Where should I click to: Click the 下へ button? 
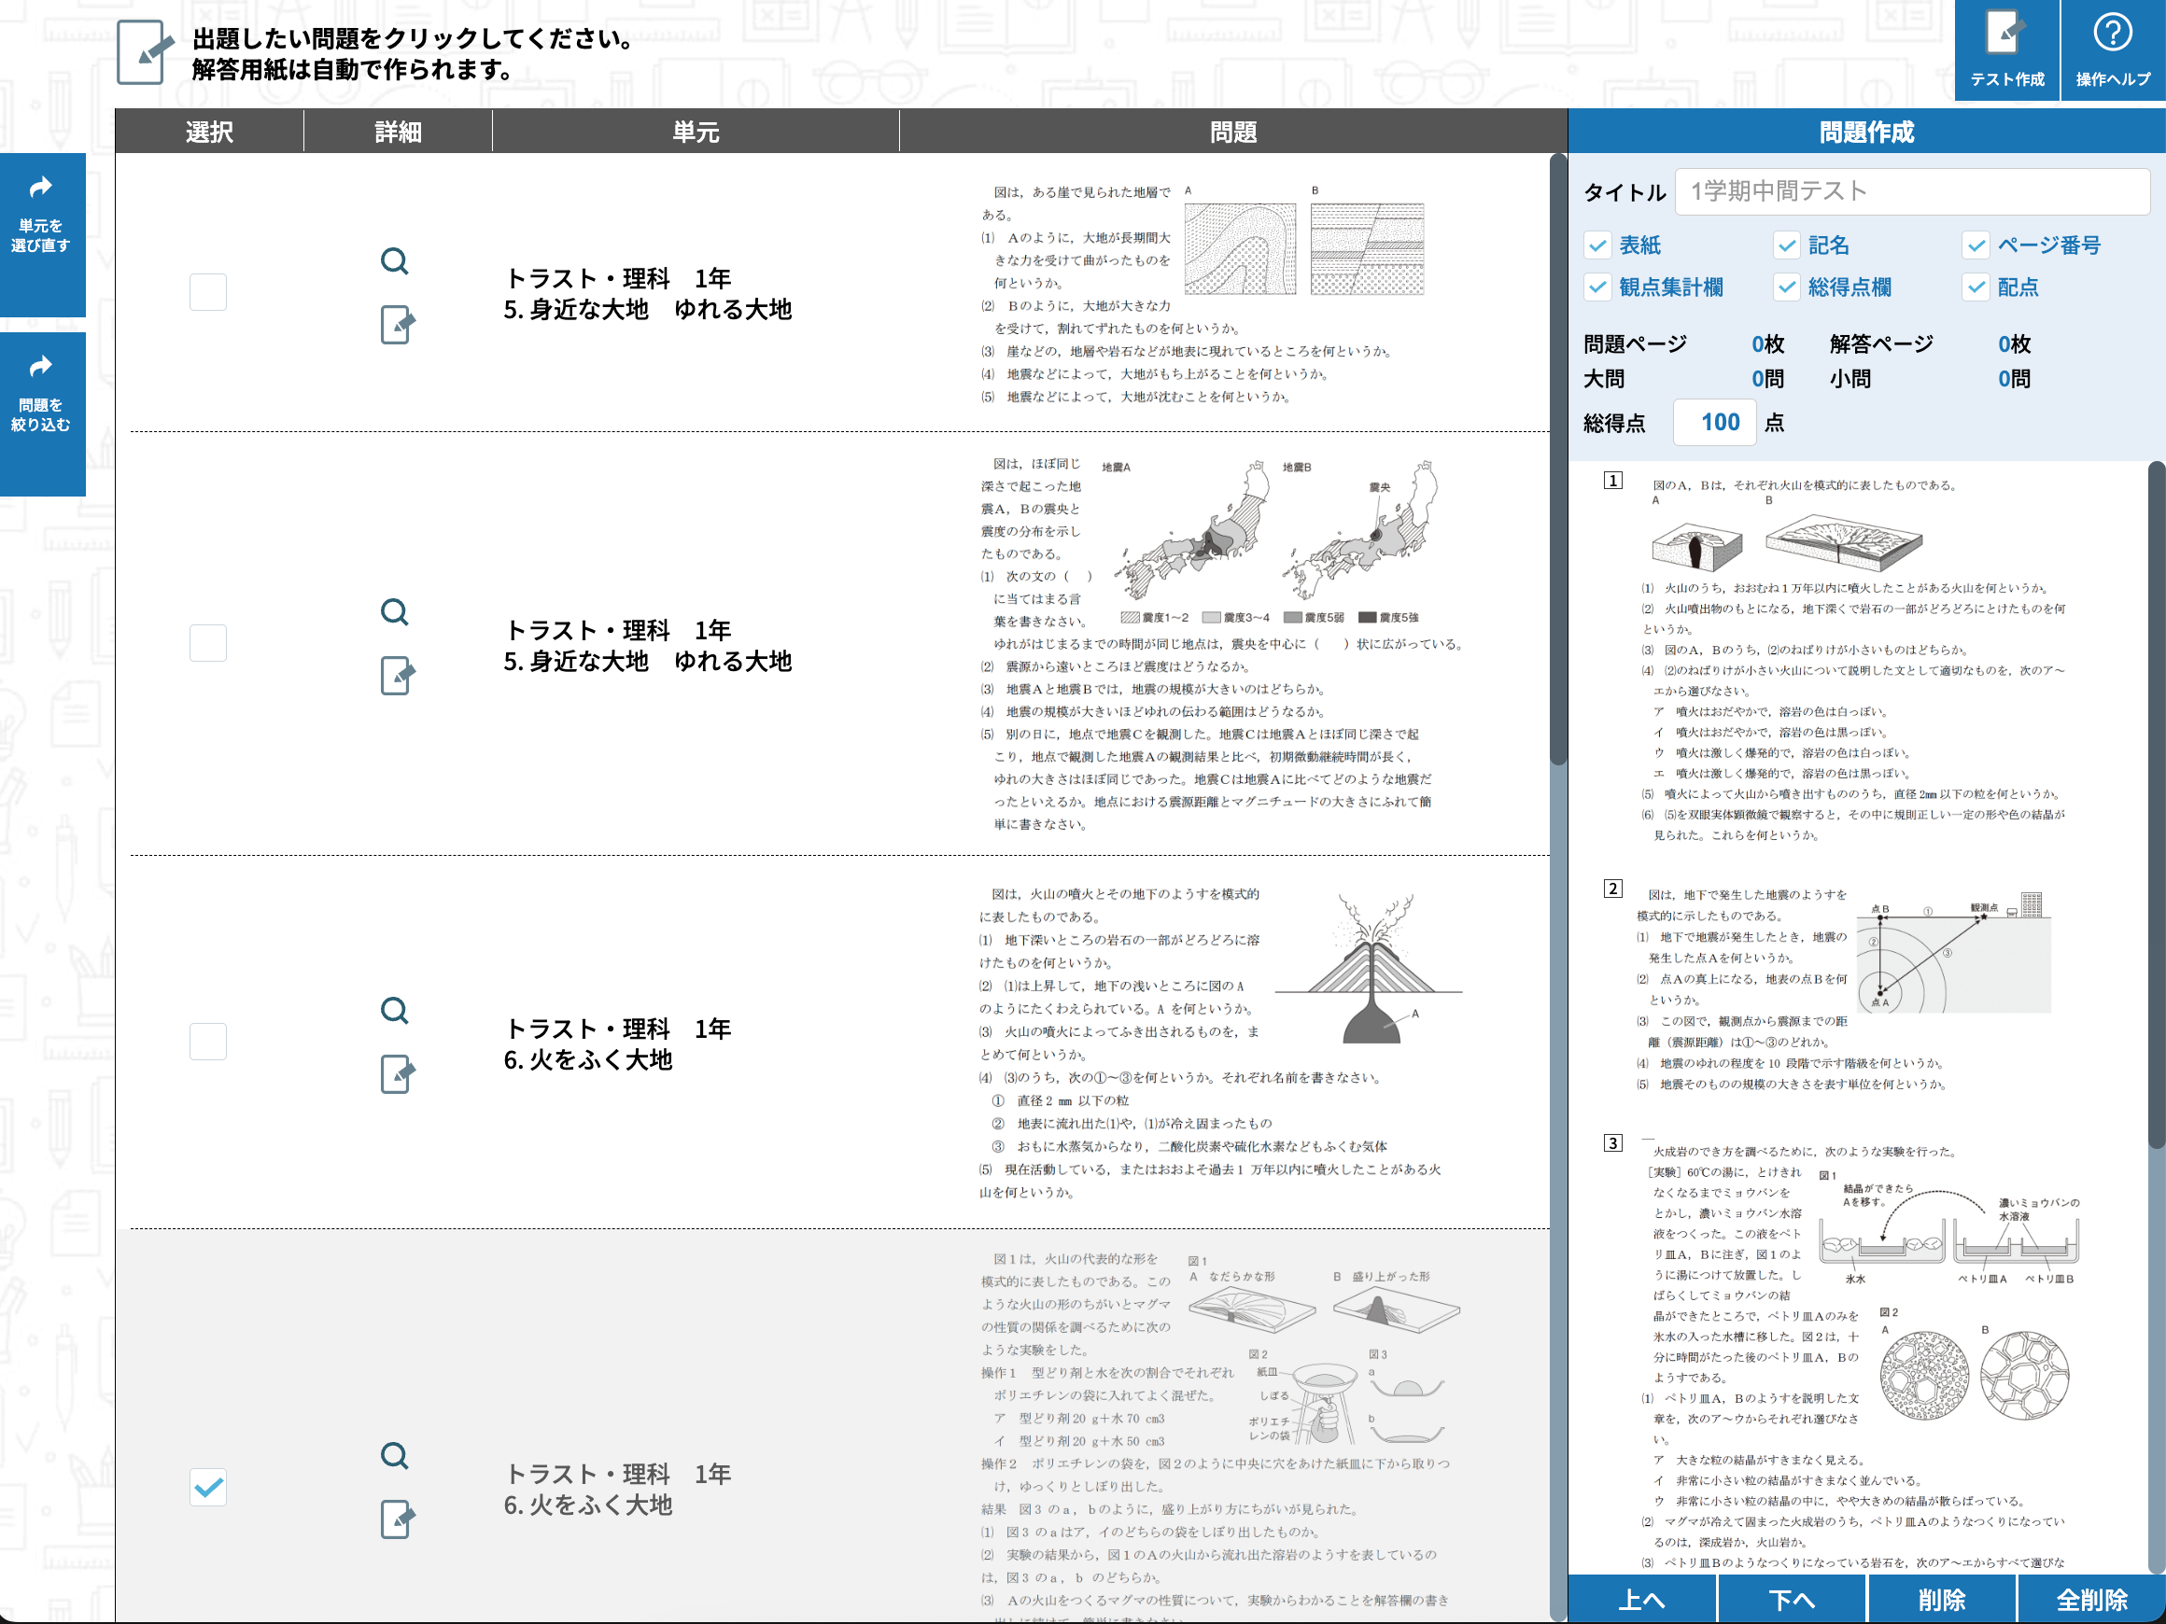click(x=1792, y=1600)
